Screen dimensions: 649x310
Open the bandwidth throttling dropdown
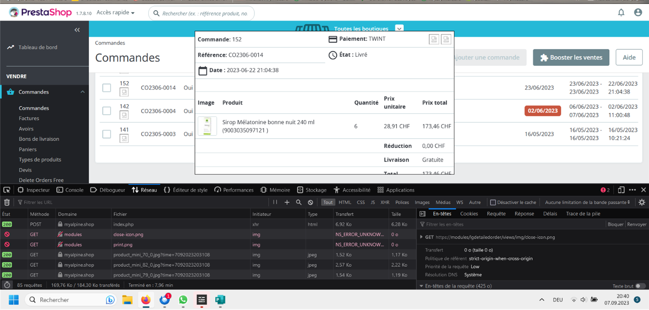(x=588, y=202)
